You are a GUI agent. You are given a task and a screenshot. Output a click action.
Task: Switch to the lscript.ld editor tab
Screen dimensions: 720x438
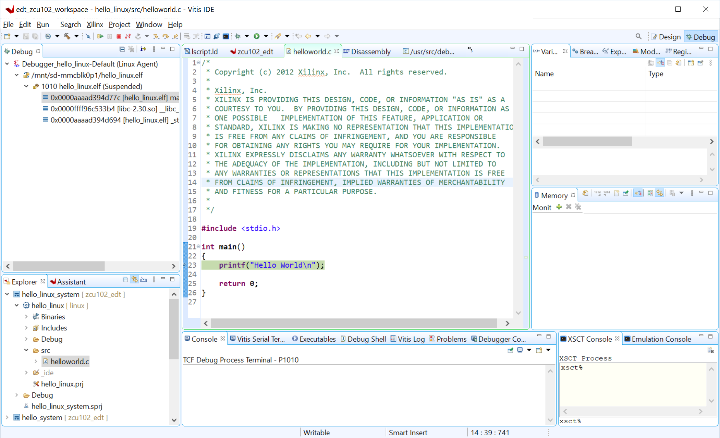(x=201, y=51)
